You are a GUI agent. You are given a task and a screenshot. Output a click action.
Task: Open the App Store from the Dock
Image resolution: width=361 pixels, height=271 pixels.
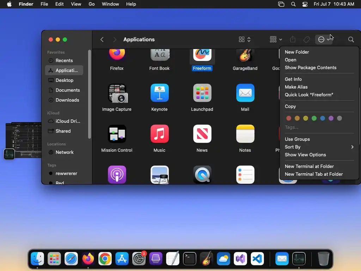pyautogui.click(x=122, y=259)
